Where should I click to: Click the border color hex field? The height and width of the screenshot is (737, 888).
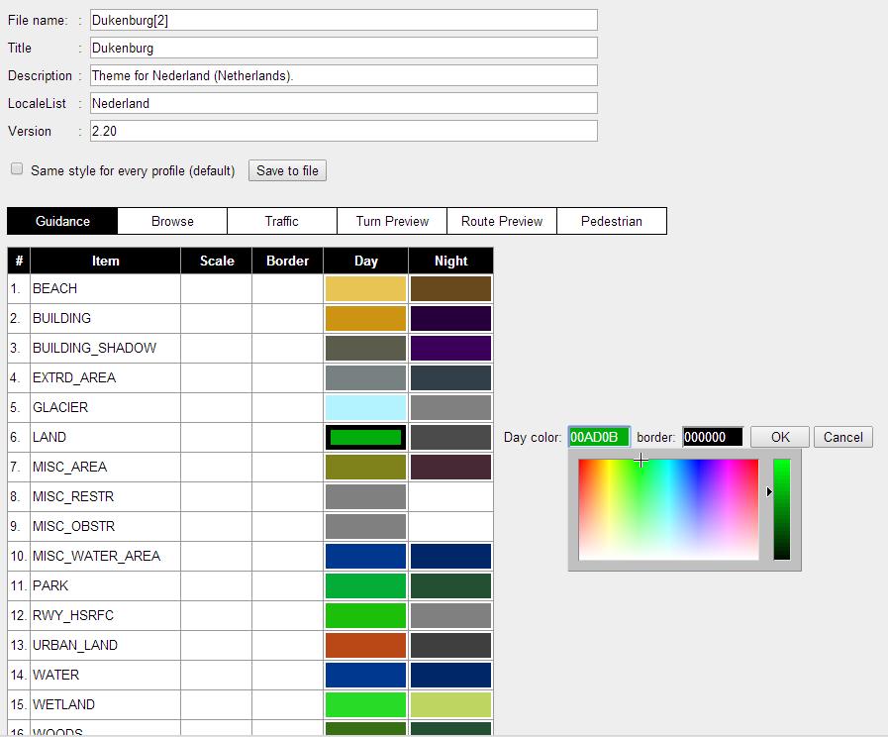[x=712, y=437]
